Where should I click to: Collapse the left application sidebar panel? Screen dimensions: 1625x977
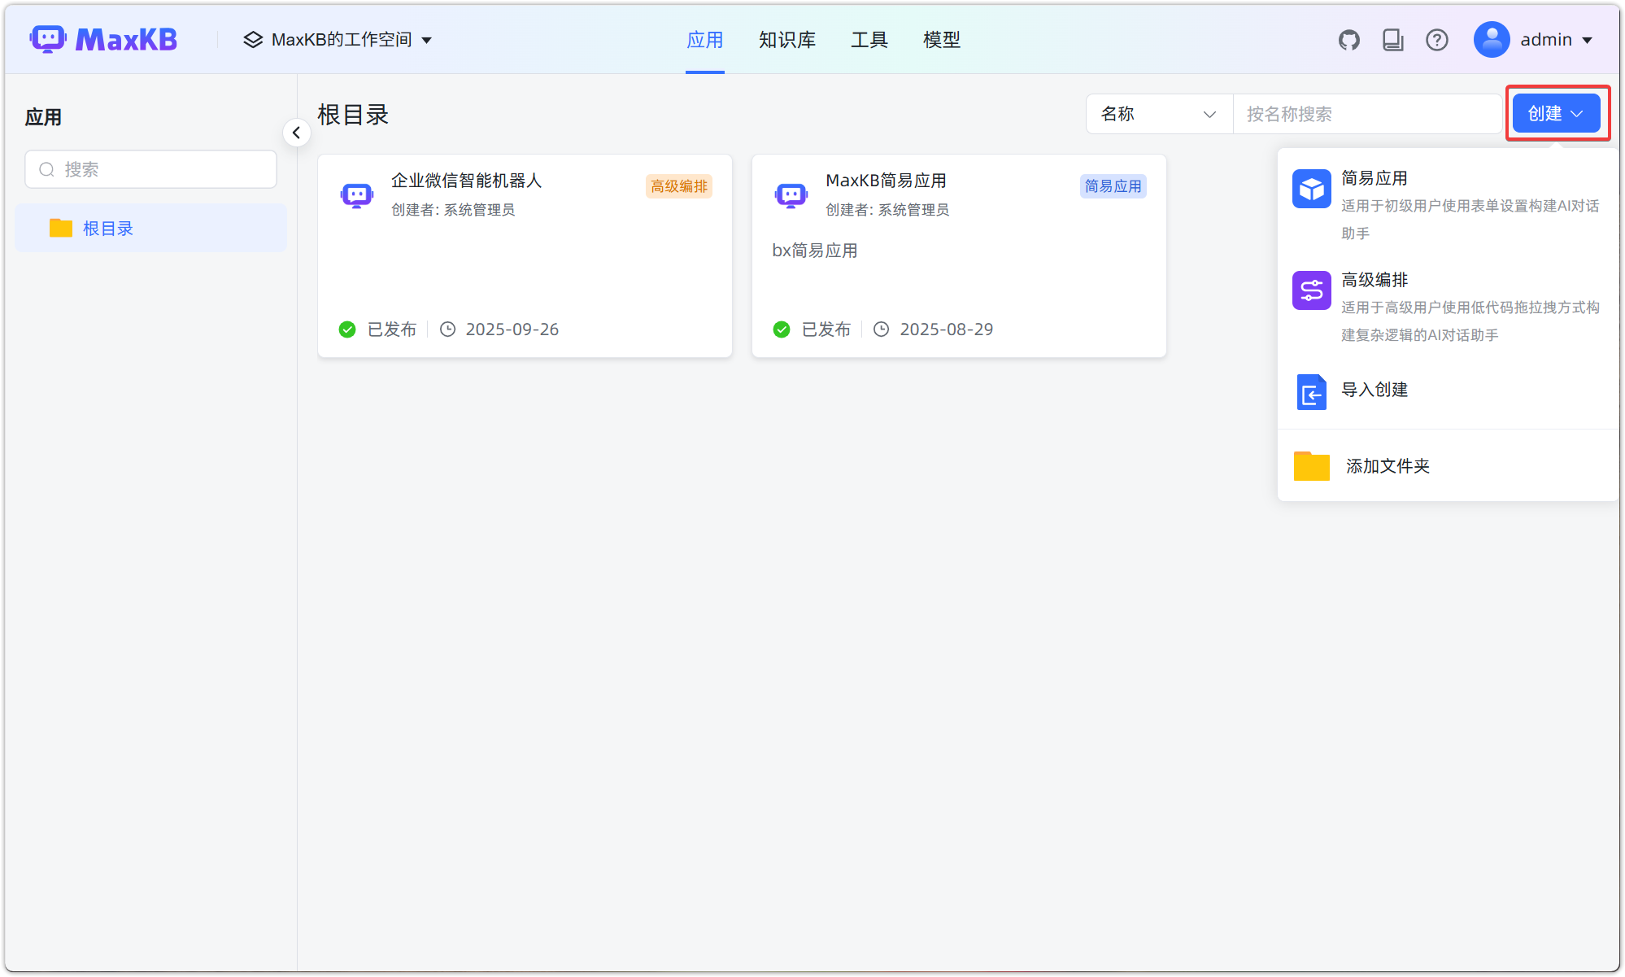pos(297,132)
